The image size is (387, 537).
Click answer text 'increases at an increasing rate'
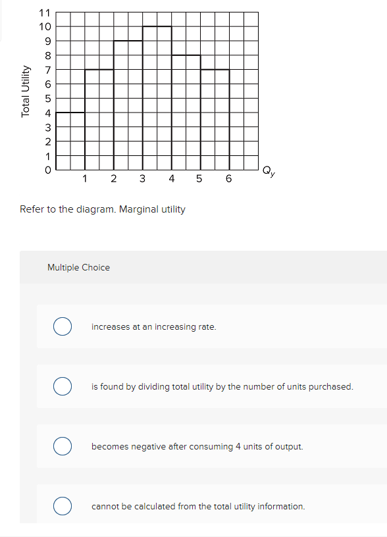coord(151,326)
